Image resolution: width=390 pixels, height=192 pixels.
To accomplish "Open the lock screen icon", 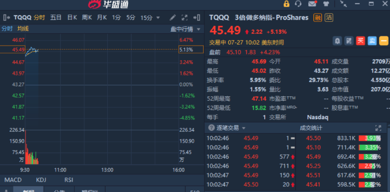I will pos(287,4).
